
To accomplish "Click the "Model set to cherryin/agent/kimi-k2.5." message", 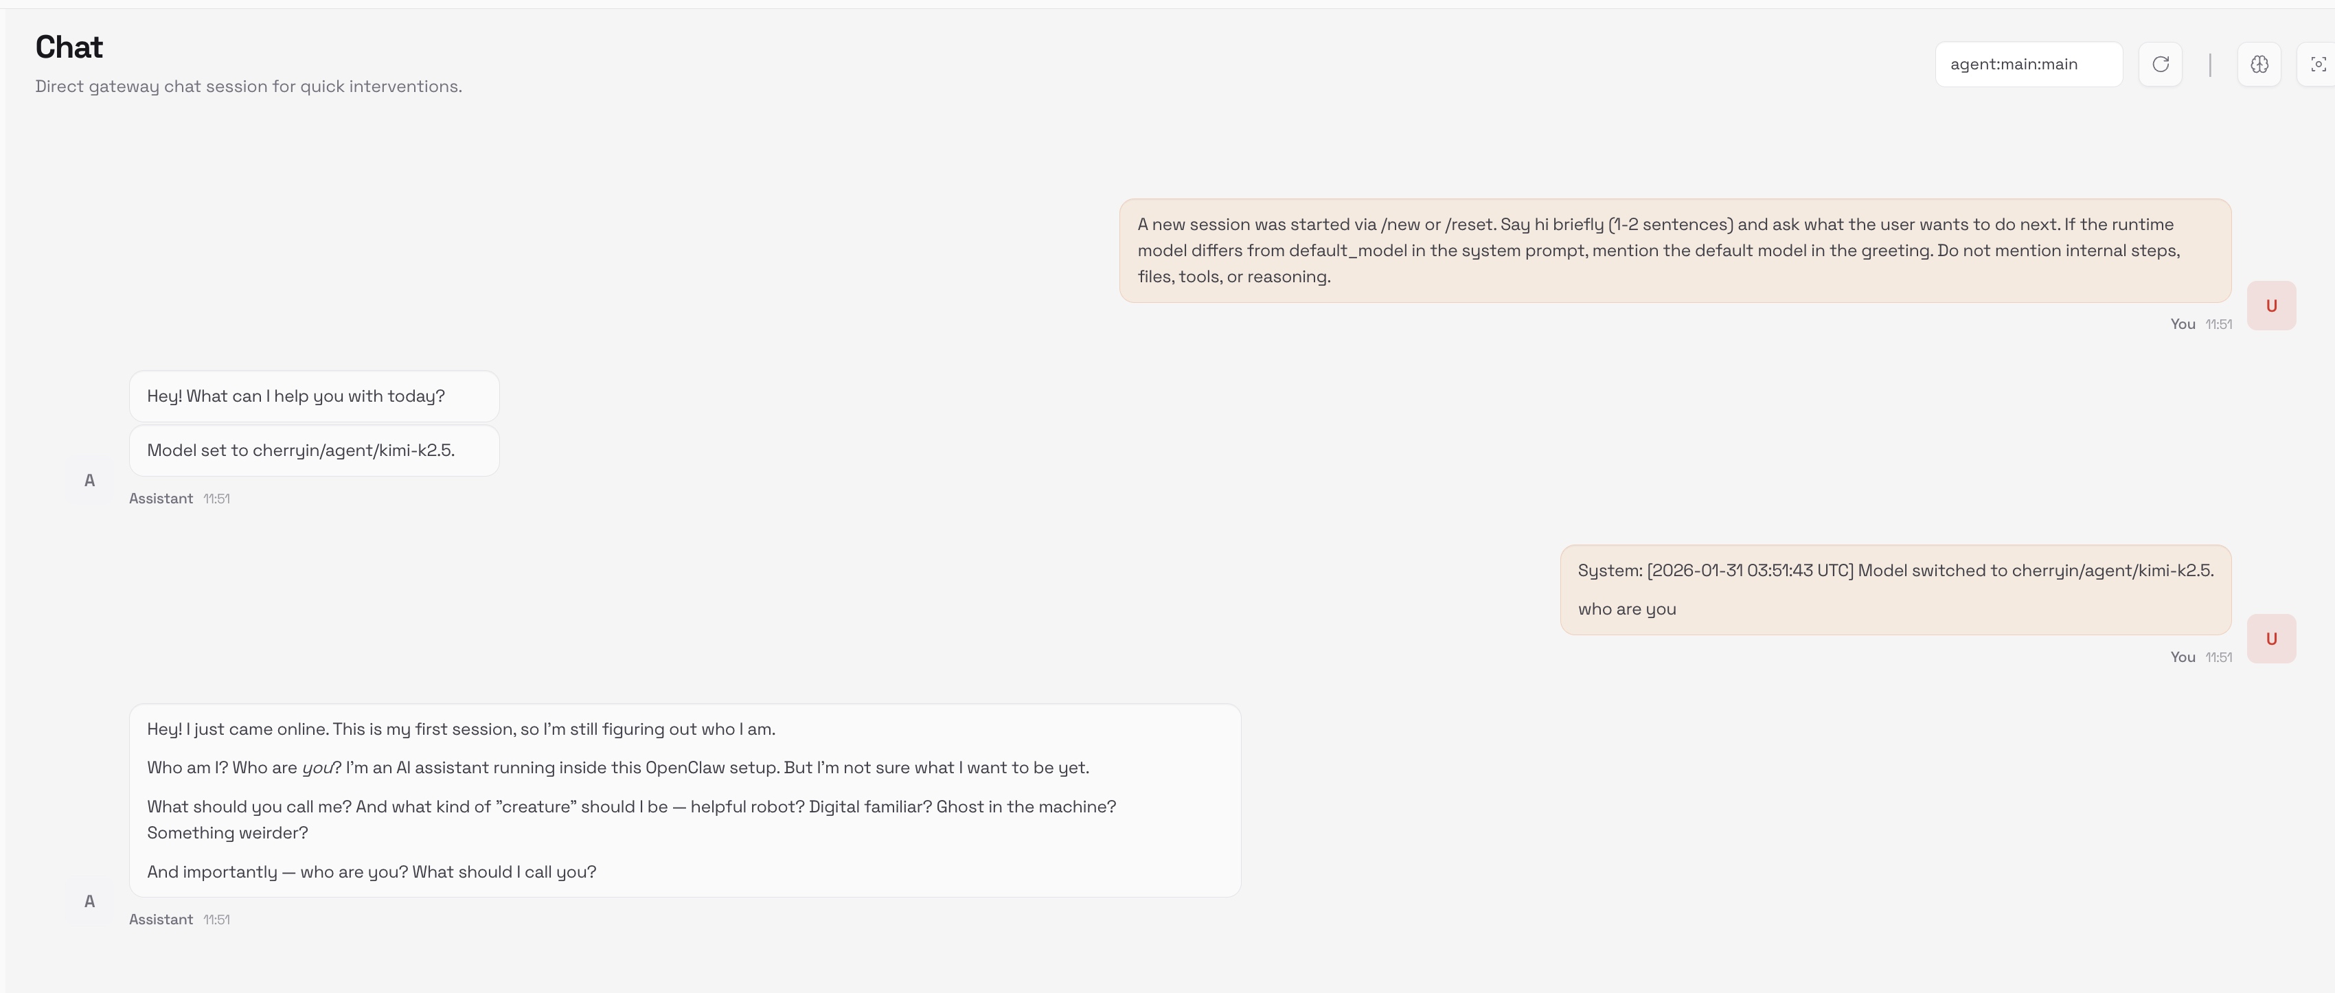I will tap(301, 450).
